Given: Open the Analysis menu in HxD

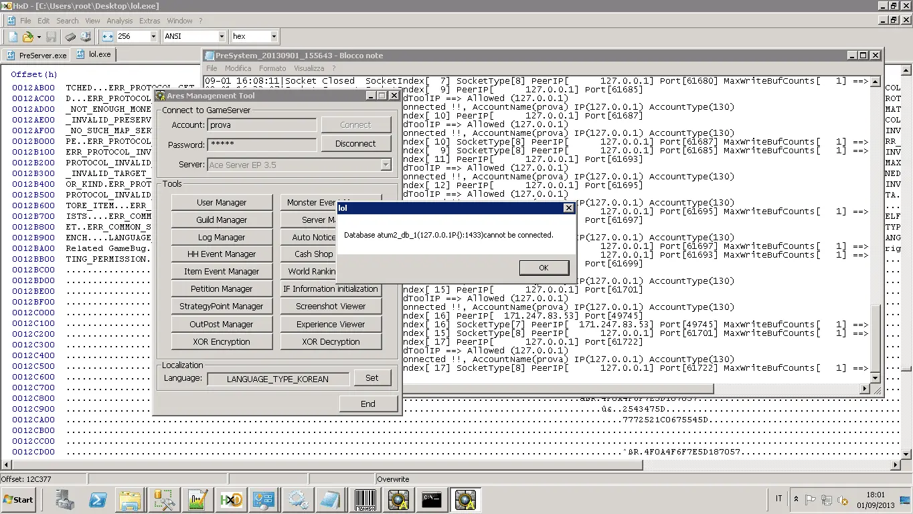Looking at the screenshot, I should click(x=120, y=21).
